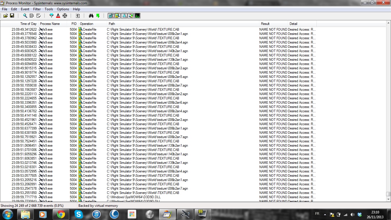391x220 pixels.
Task: Toggle the Capture magnifier icon
Action: [x=25, y=16]
